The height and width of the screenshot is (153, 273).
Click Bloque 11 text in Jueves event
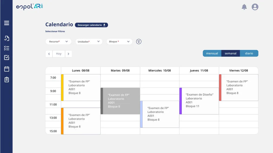192,106
